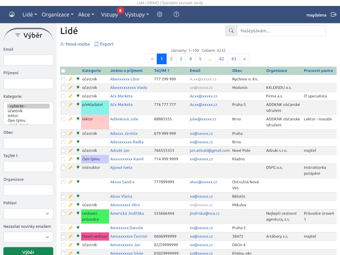Open the dashboard gauge icon
The image size is (340, 255).
12,14
